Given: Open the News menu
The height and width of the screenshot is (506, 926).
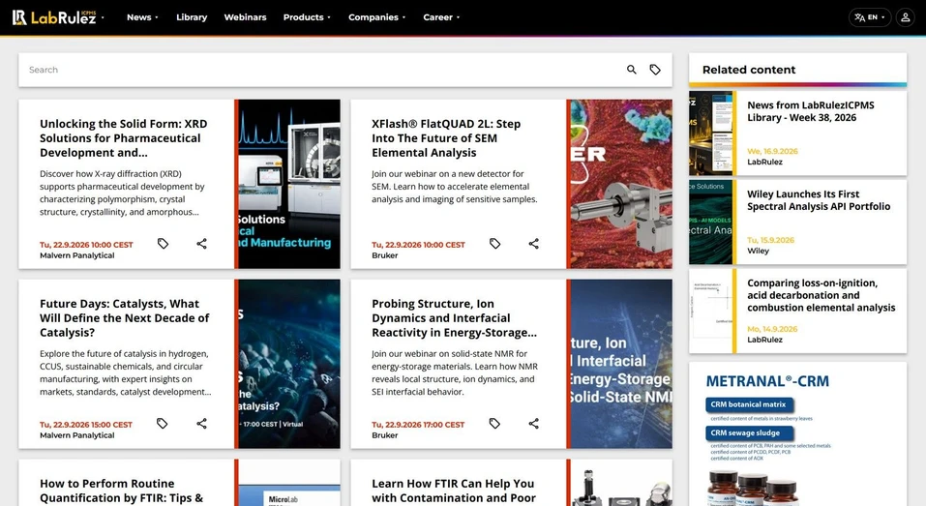Looking at the screenshot, I should click(x=142, y=17).
